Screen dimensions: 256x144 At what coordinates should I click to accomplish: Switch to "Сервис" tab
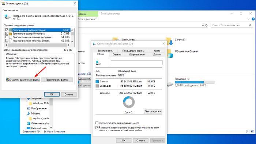[x=117, y=55]
